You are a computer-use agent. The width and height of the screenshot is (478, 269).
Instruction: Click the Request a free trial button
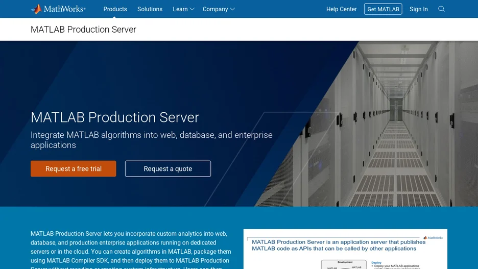(x=73, y=168)
